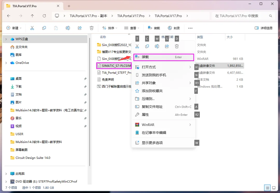Open the 共享对象 submenu
Screen dimensions: 280x193
[x=164, y=83]
